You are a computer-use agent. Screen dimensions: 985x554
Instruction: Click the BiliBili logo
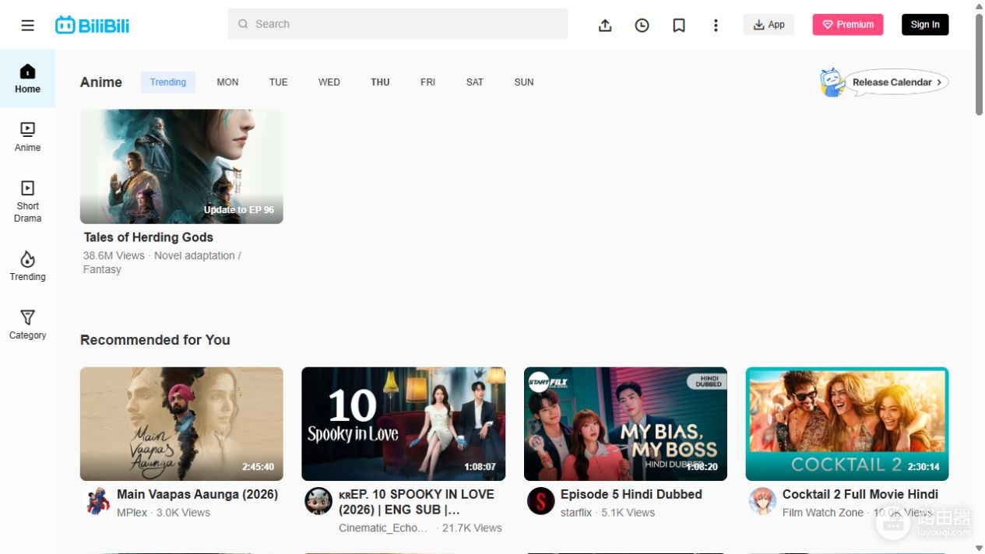click(92, 25)
